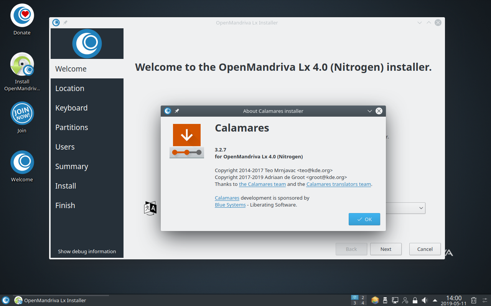Open the Calamares translators team link
The image size is (491, 306).
[339, 184]
